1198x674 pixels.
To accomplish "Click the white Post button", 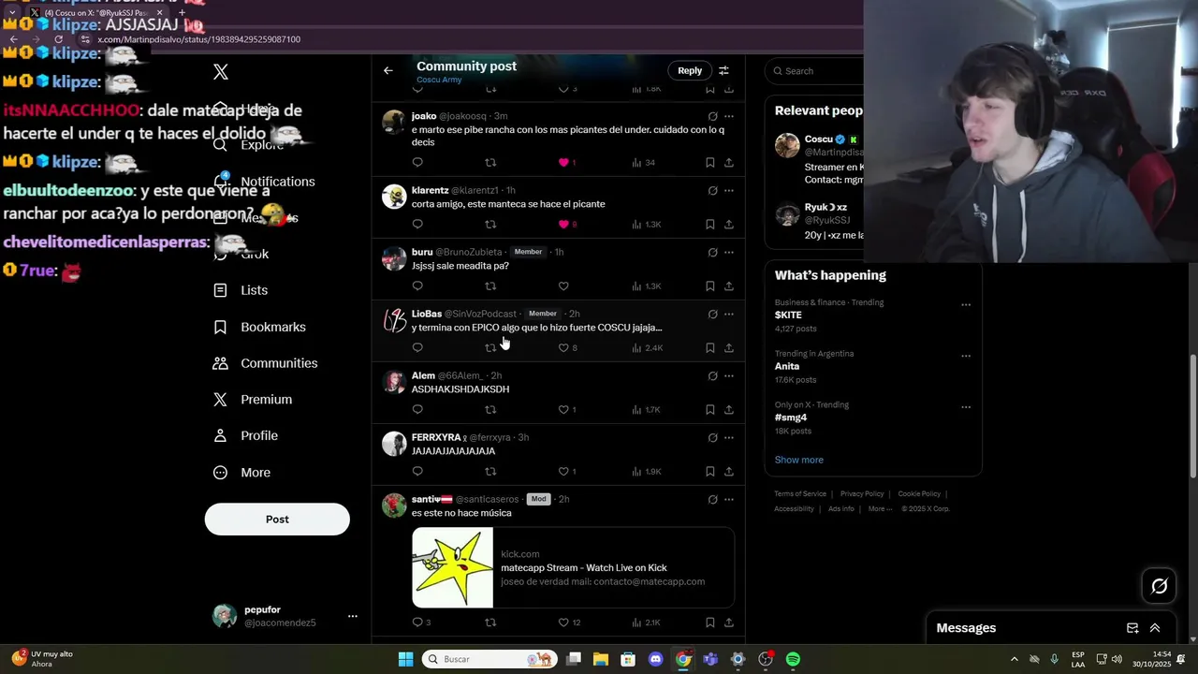I will tap(277, 520).
